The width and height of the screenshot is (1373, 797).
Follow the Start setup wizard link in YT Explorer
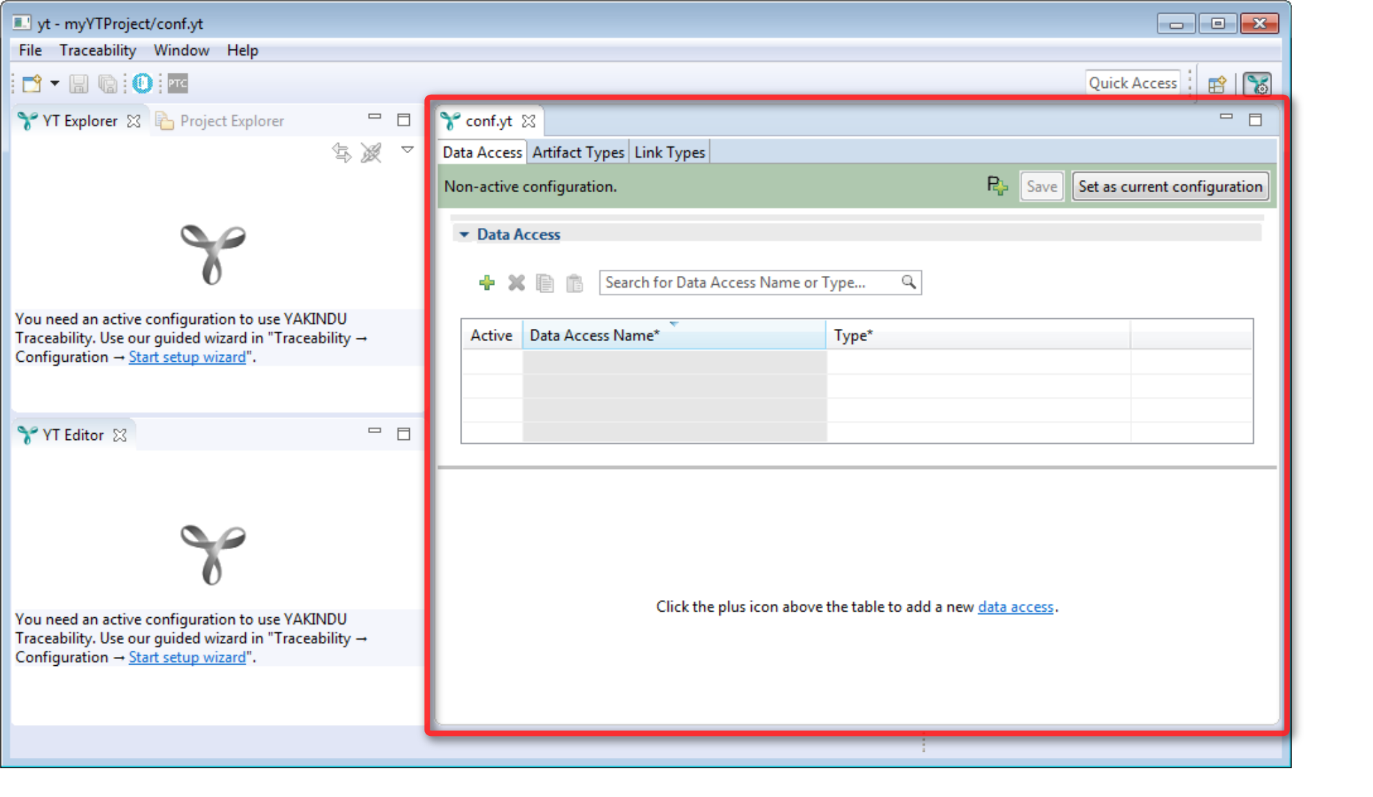pos(187,356)
